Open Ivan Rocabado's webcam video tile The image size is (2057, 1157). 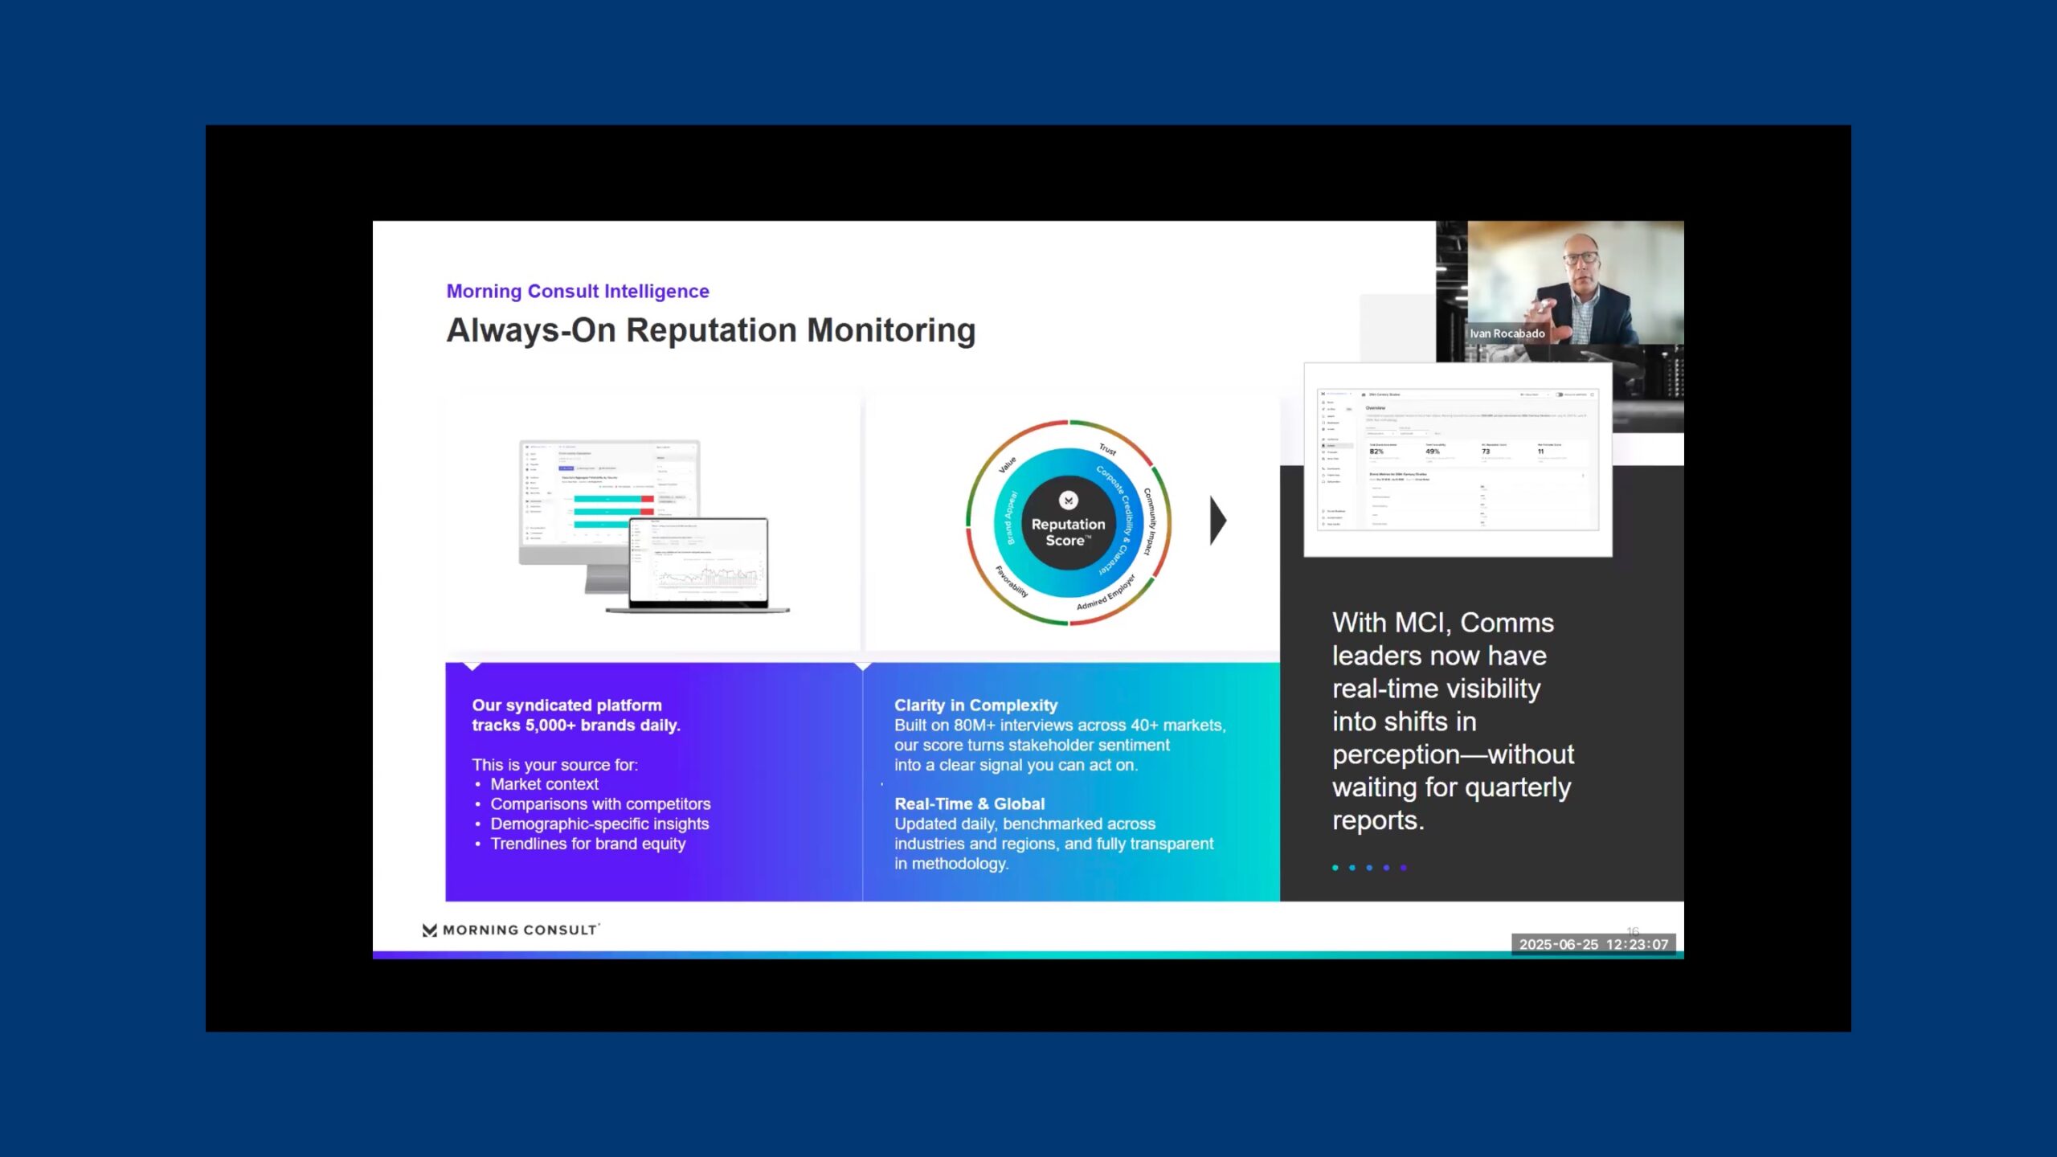[1575, 283]
